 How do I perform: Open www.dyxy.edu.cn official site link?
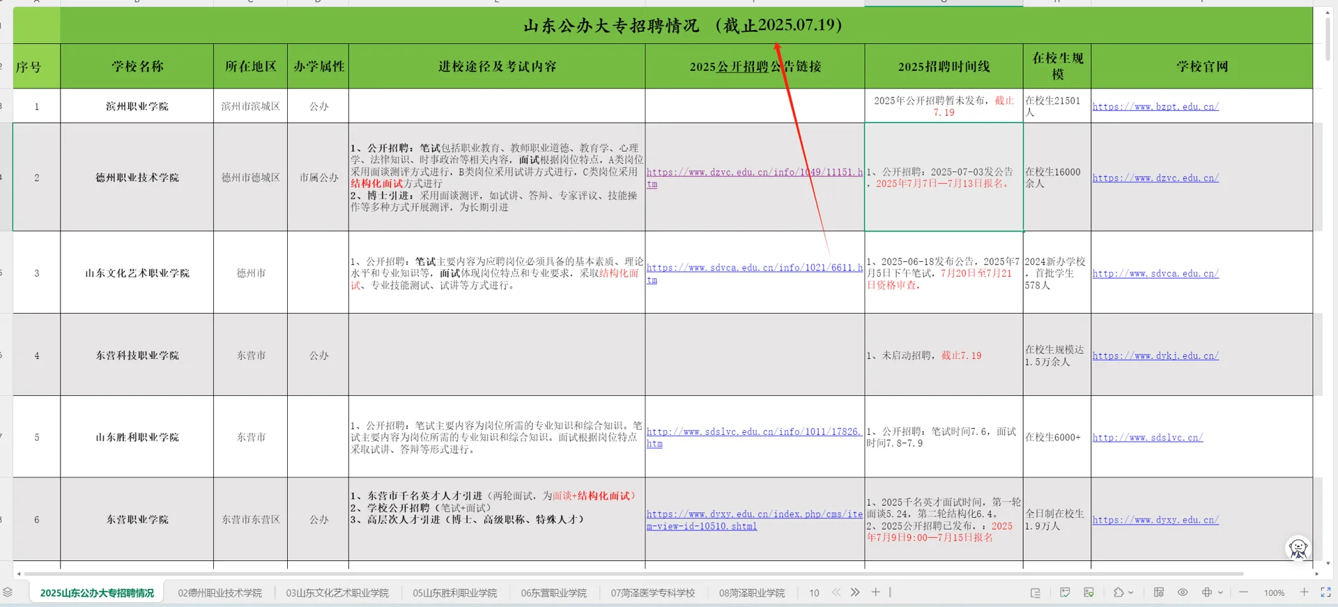[1155, 520]
